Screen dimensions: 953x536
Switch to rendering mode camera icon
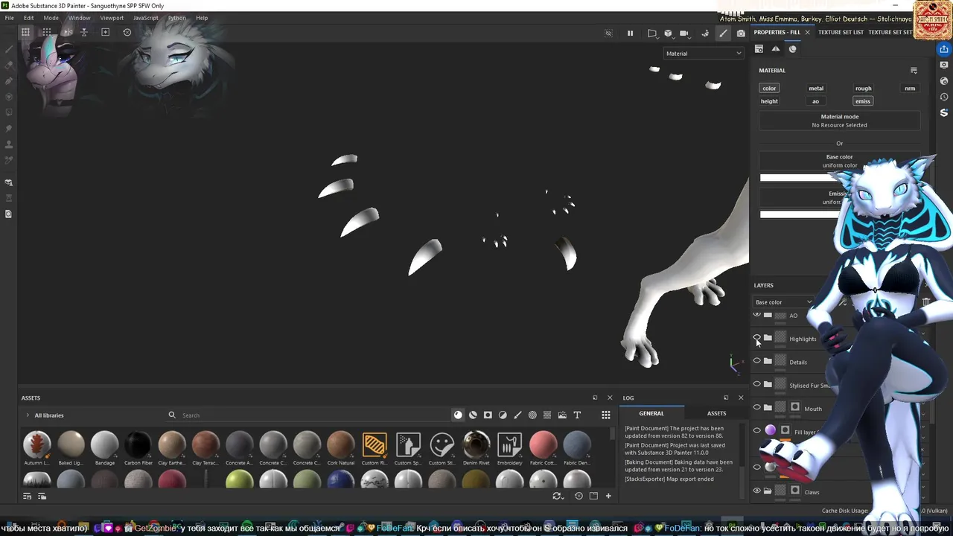741,33
